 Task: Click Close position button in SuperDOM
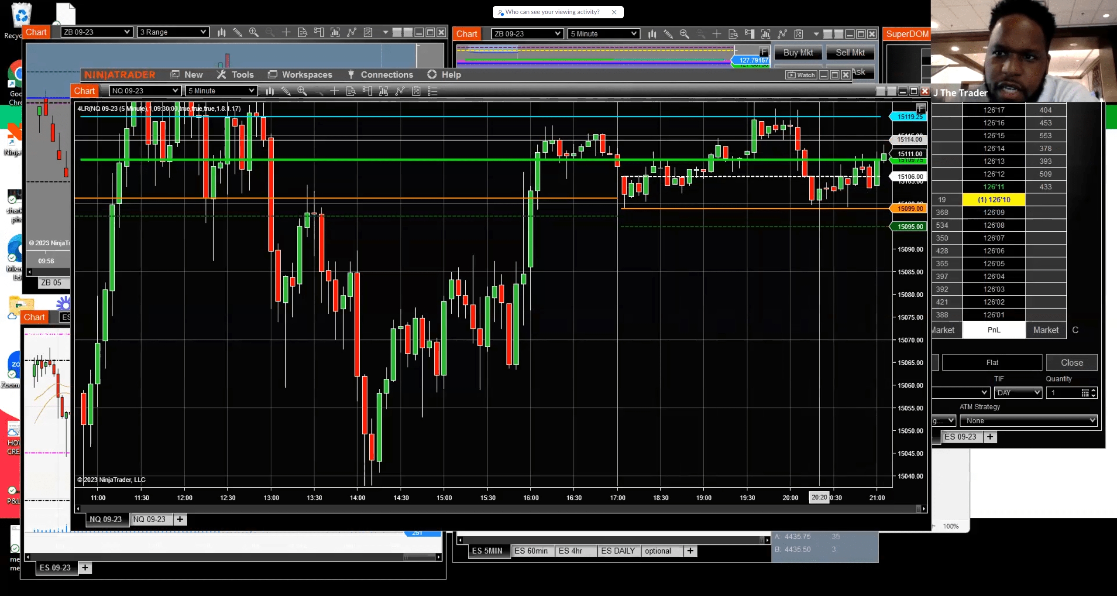point(1072,363)
